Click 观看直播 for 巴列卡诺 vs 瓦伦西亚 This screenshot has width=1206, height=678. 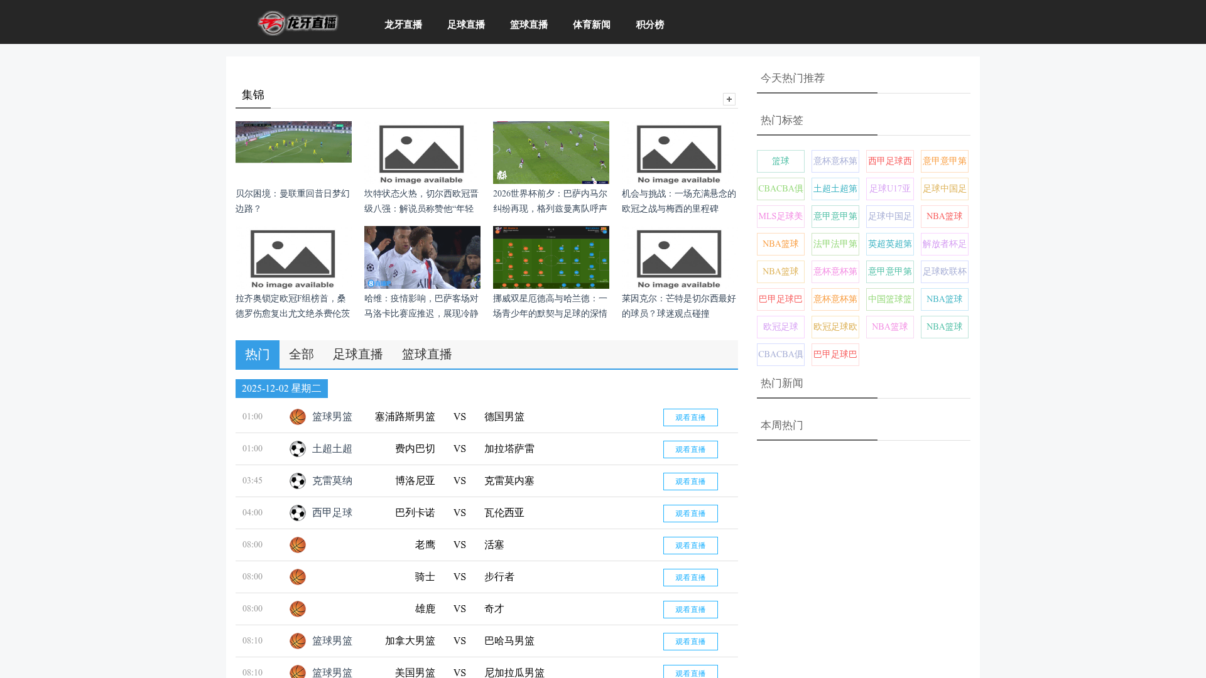690,514
